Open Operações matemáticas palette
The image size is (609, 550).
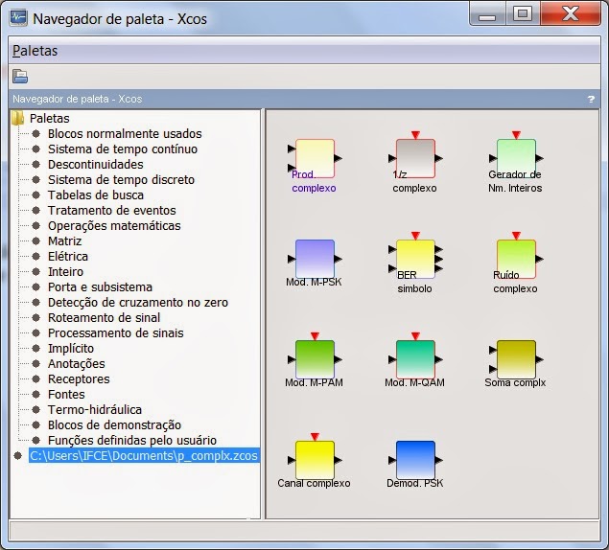[114, 226]
